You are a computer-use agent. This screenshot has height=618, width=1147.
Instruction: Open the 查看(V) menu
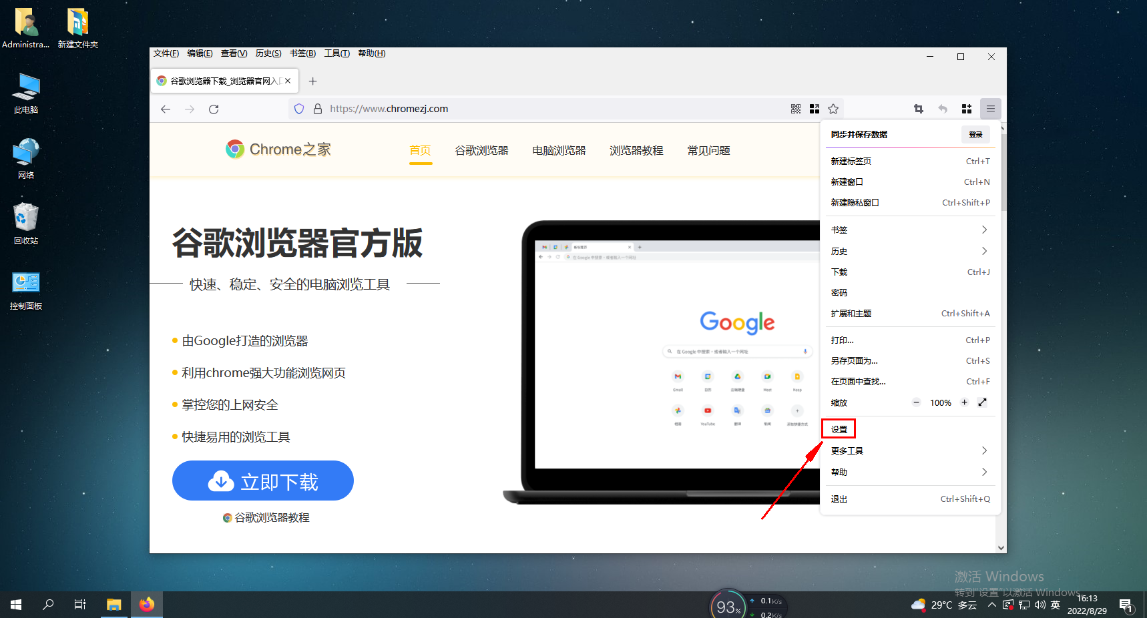click(234, 53)
